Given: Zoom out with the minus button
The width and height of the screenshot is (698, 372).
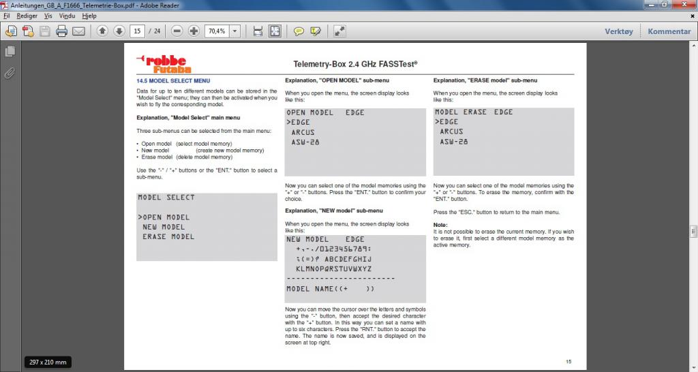Looking at the screenshot, I should pyautogui.click(x=177, y=31).
